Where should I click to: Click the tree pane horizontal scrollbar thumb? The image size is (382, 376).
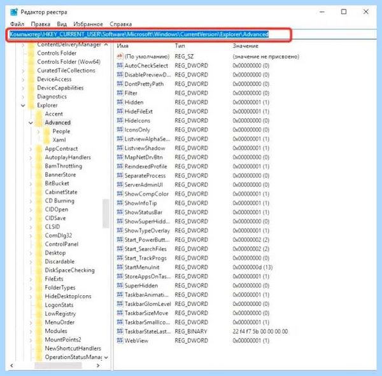(58, 365)
